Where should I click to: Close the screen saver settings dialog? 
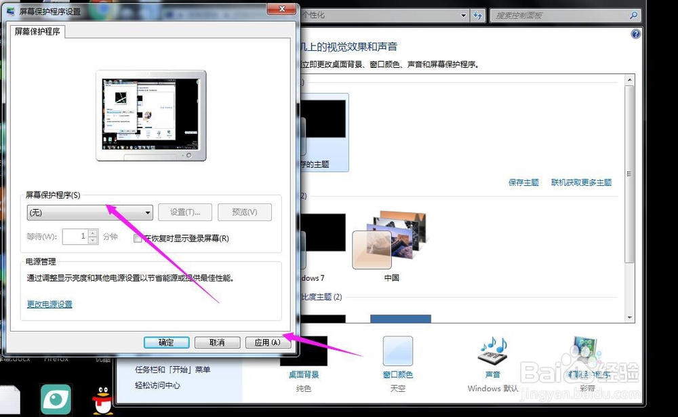click(x=282, y=9)
